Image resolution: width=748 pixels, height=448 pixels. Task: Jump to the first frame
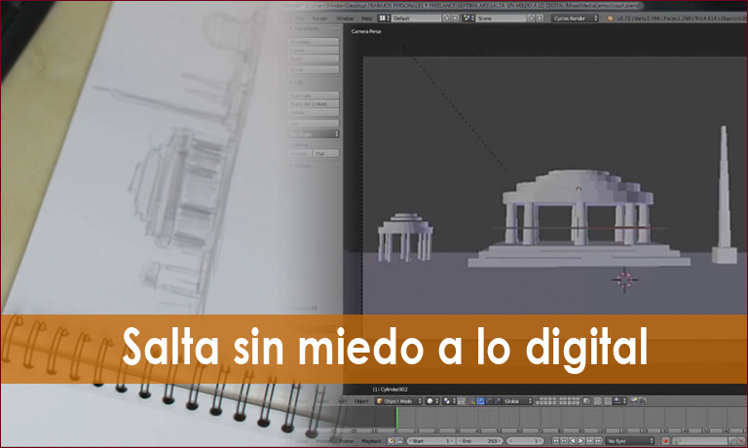tap(555, 441)
